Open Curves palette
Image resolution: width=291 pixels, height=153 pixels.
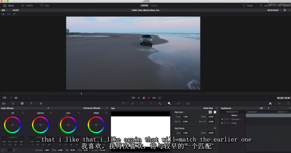(x=123, y=104)
